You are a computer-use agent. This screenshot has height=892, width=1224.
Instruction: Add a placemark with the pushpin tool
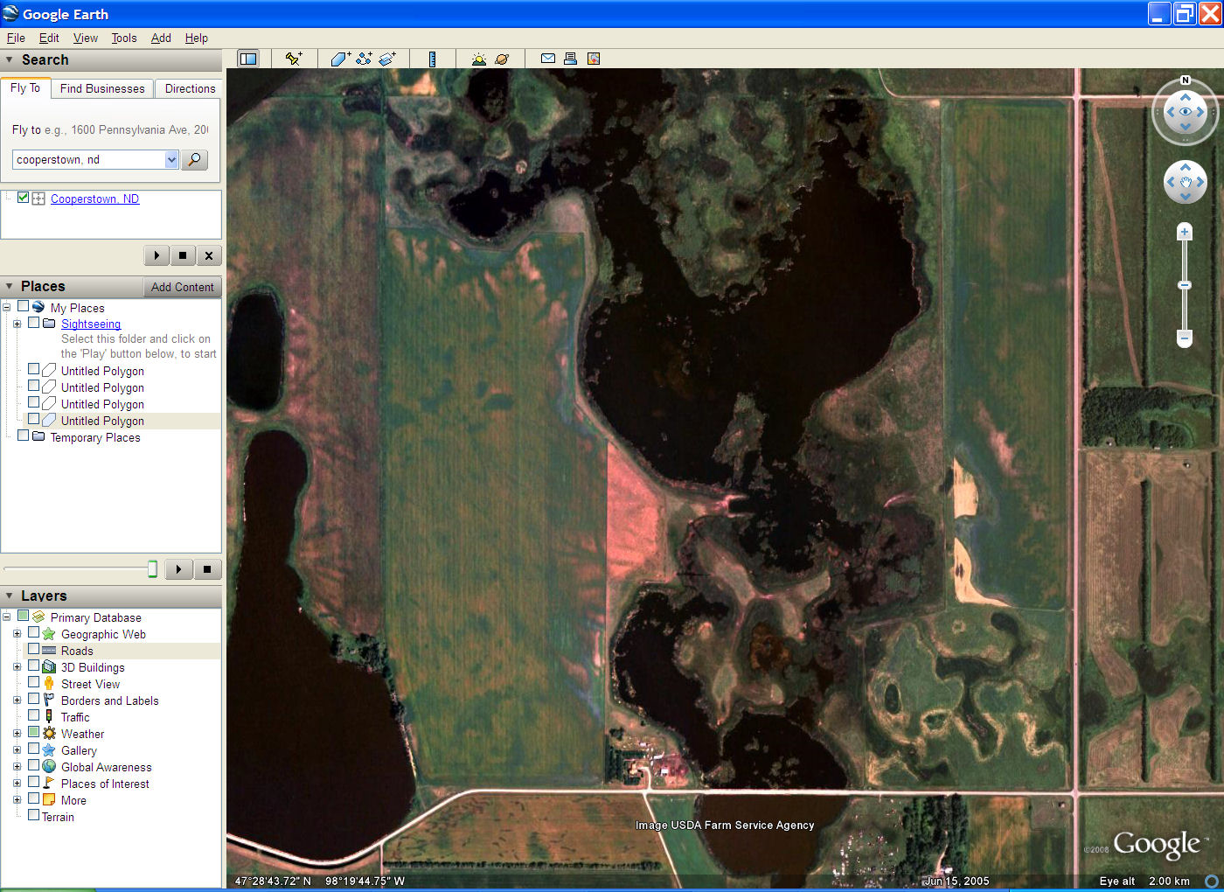(x=294, y=59)
